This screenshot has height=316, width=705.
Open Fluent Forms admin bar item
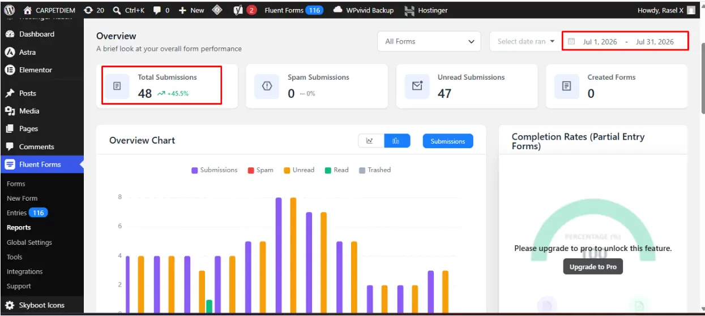(x=293, y=10)
